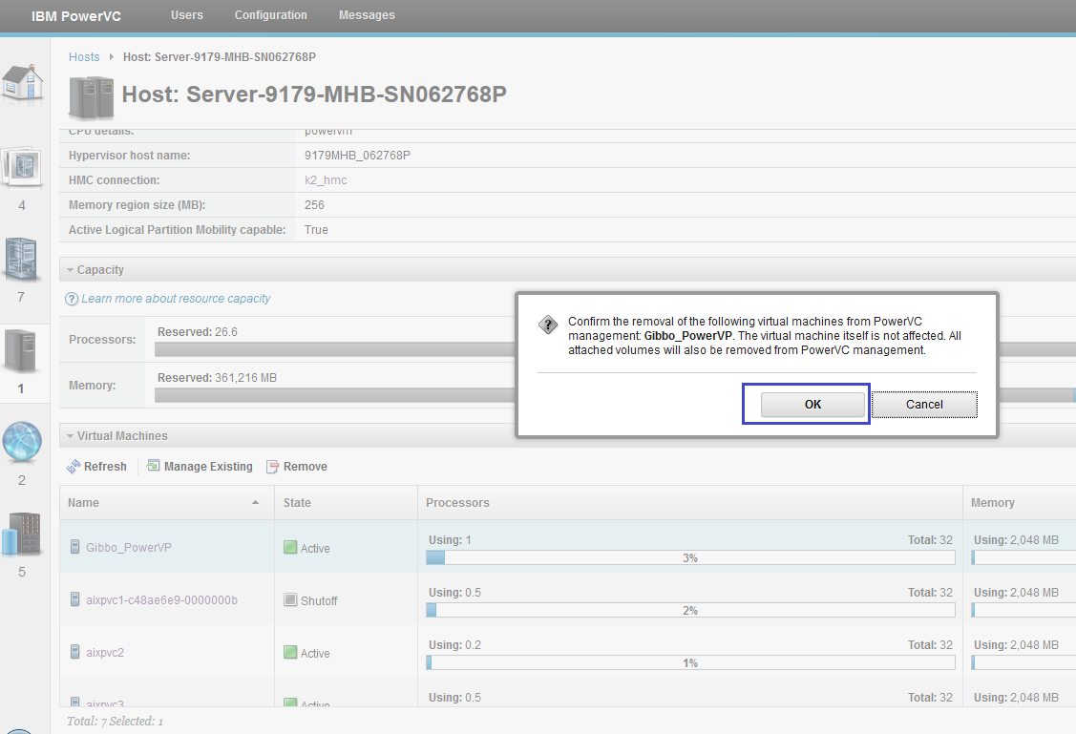Open the Gibbo_PowerVP virtual machine link
Viewport: 1076px width, 734px height.
coord(129,548)
